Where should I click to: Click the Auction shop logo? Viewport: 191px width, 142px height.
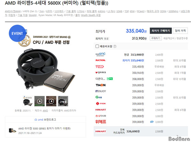tap(100, 60)
